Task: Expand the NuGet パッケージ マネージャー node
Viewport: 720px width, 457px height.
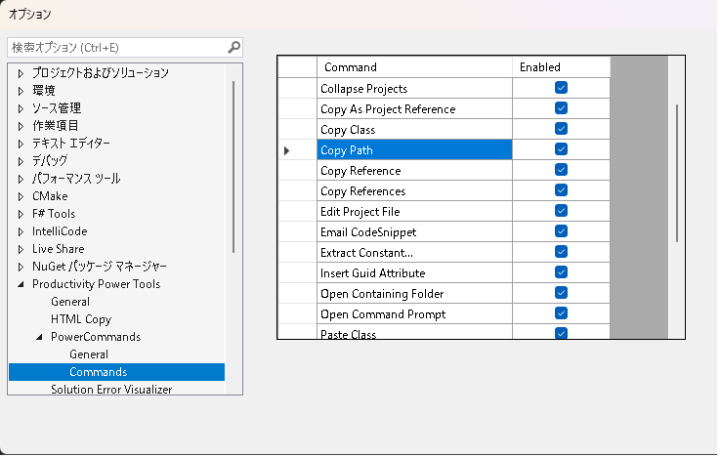Action: pyautogui.click(x=21, y=267)
